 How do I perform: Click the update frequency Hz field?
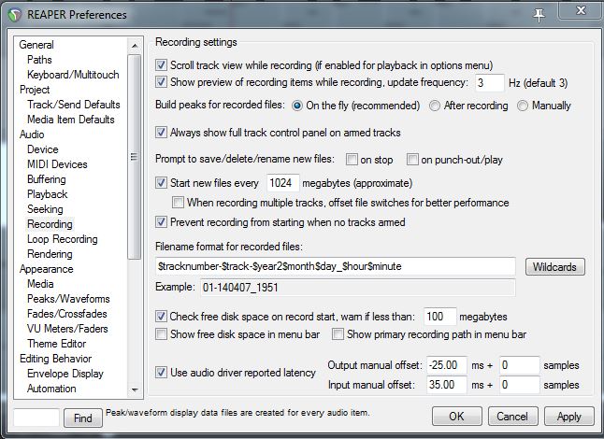coord(489,83)
